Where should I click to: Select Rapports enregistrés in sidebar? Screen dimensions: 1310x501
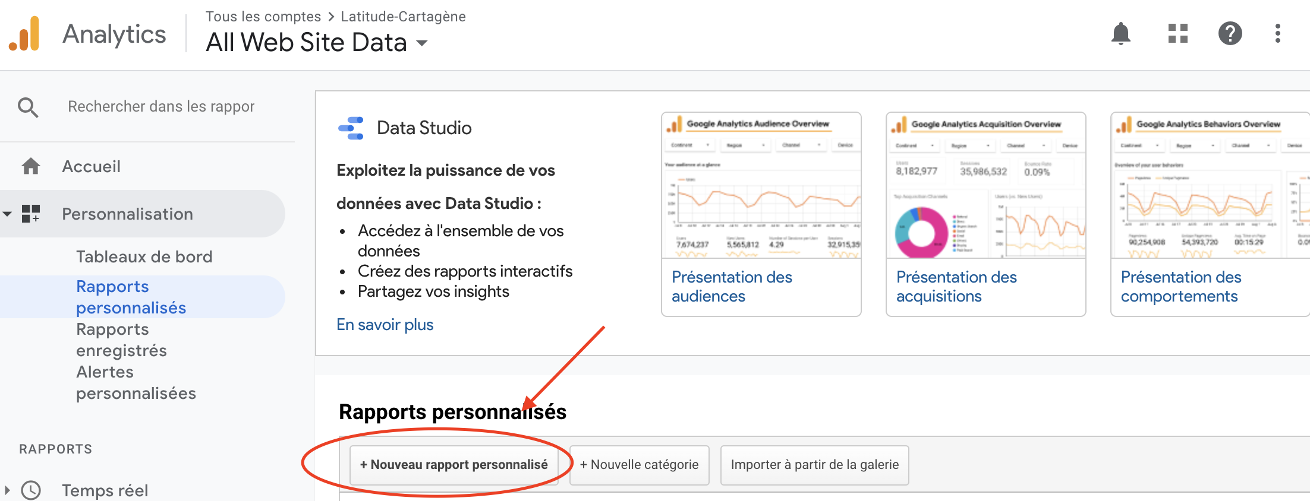(121, 340)
